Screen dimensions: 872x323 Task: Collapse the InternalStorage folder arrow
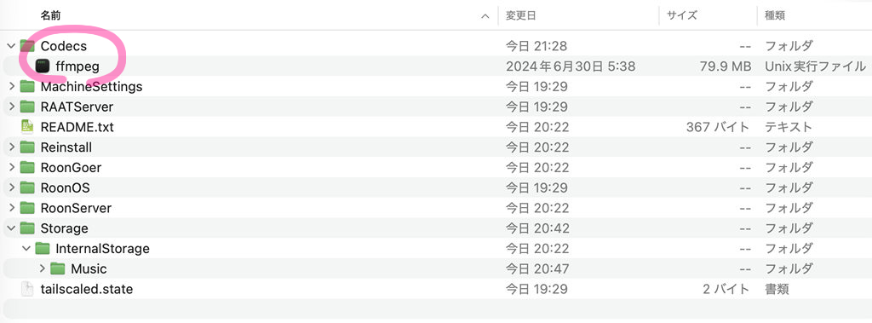point(26,248)
